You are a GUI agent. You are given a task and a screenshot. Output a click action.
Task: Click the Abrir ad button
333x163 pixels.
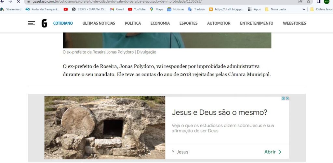(273, 152)
